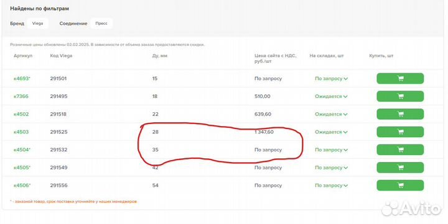The image size is (448, 224).
Task: Add article к4502 to cart
Action: point(400,114)
